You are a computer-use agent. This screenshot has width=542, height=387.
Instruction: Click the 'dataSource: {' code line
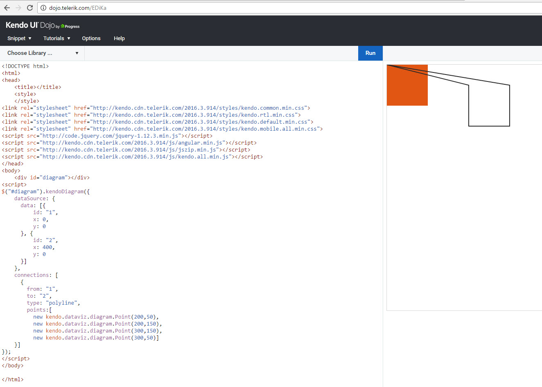[35, 199]
